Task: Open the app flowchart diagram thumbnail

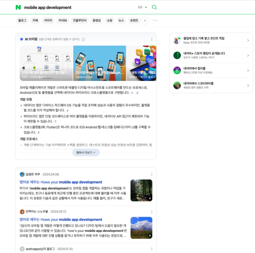Action: point(46,63)
